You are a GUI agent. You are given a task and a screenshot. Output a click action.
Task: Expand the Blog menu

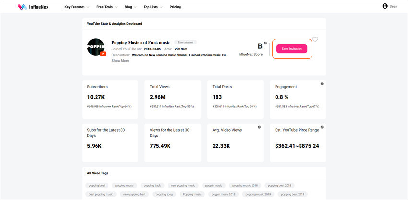click(131, 7)
